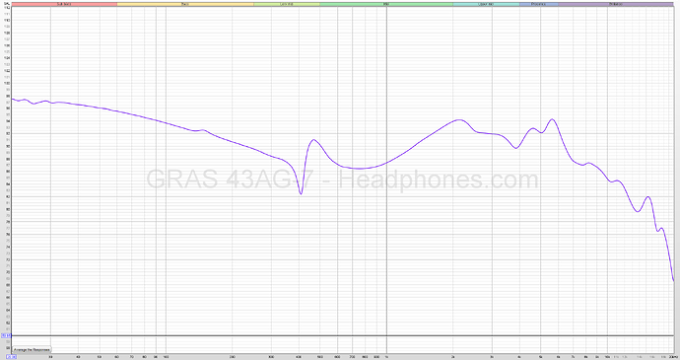Click the blue Presence band label
Image resolution: width=680 pixels, height=360 pixels.
coord(539,4)
